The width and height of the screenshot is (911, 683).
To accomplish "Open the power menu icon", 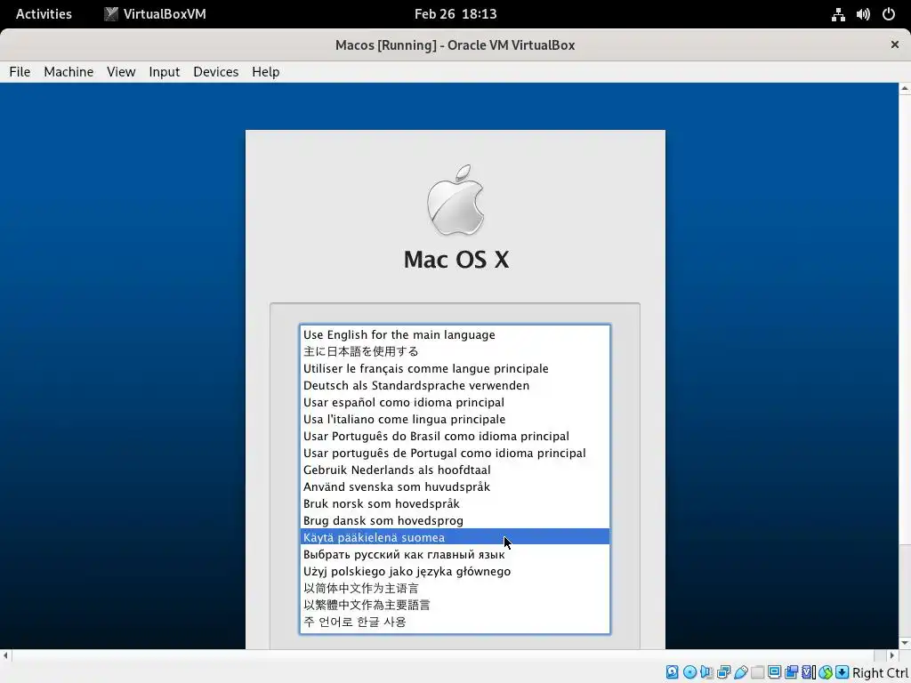I will click(x=889, y=14).
